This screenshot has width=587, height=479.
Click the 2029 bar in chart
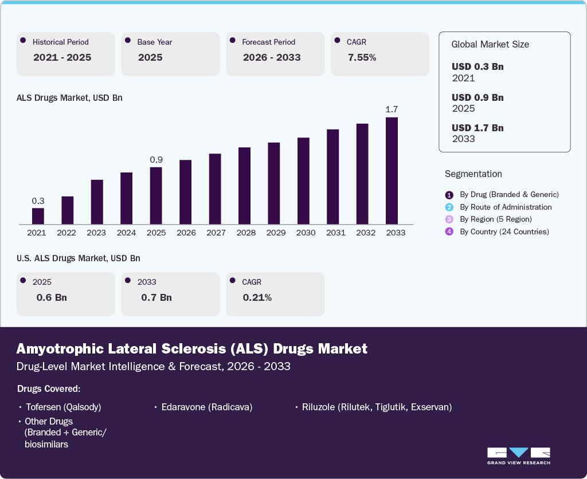(274, 183)
